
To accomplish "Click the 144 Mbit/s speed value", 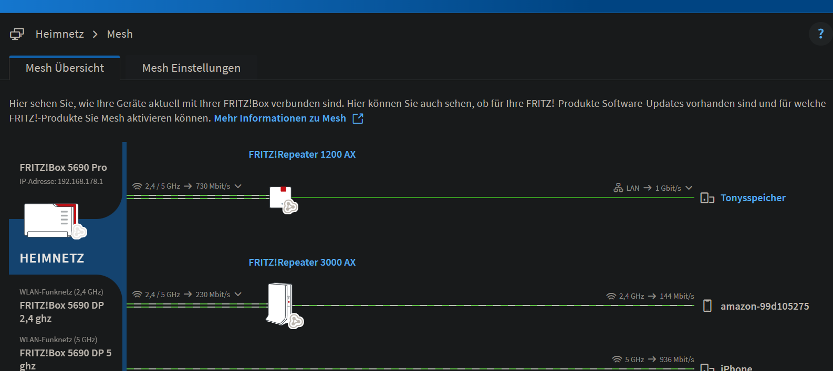I will 677,296.
